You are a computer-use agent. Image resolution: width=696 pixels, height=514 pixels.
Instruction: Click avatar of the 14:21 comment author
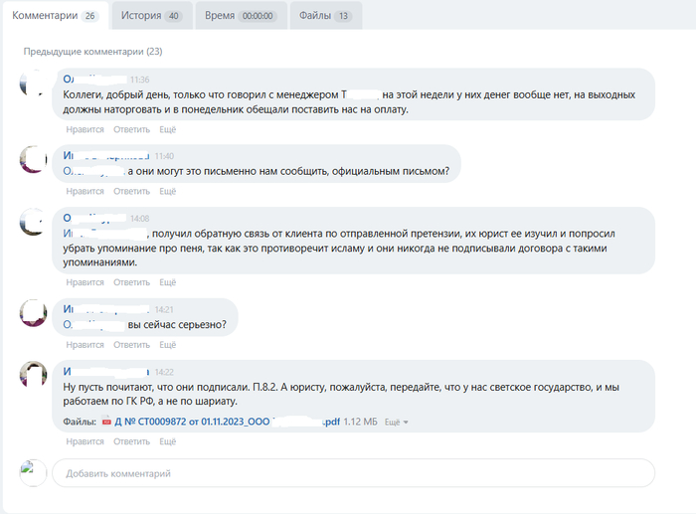[x=34, y=313]
